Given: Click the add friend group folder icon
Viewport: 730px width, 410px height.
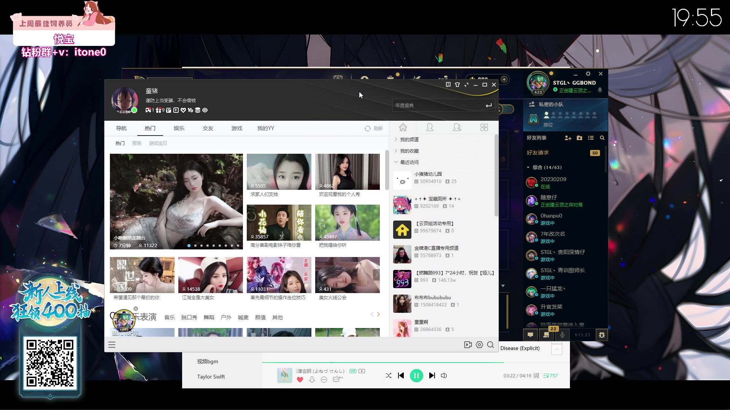Looking at the screenshot, I should [579, 138].
